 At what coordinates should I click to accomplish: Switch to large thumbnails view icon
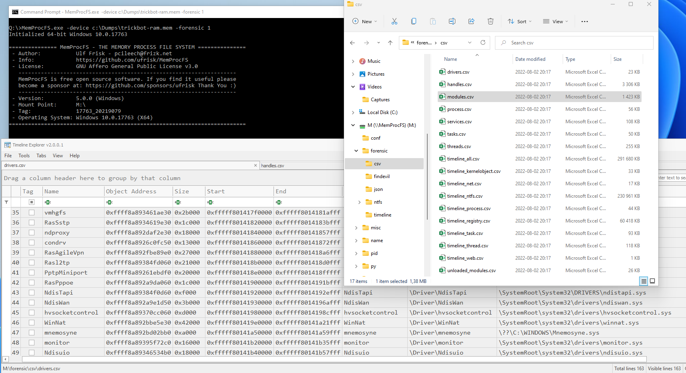[652, 281]
